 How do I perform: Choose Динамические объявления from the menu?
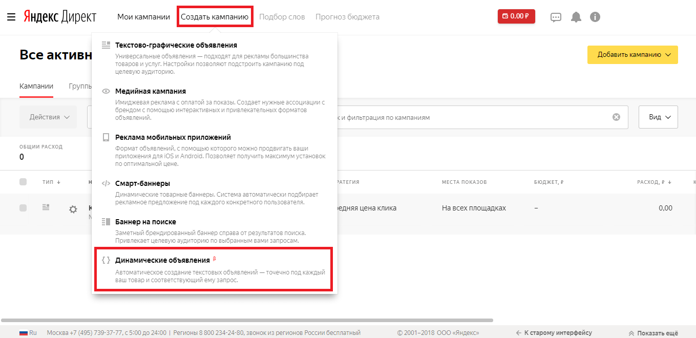pyautogui.click(x=162, y=260)
